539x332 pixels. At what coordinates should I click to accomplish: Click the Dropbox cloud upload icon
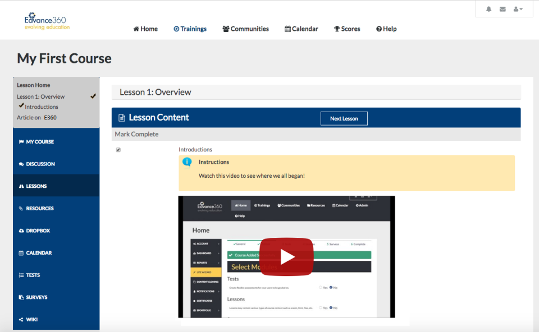click(x=21, y=230)
